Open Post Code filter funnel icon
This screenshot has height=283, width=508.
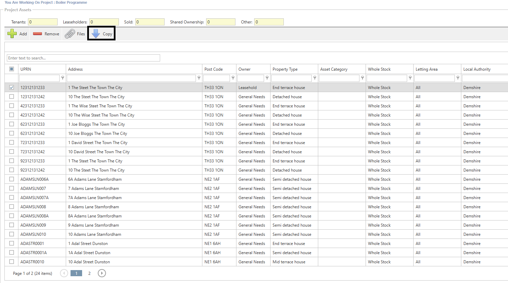tap(233, 78)
